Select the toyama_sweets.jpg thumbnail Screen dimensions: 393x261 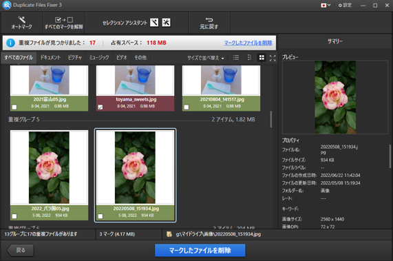(x=135, y=80)
